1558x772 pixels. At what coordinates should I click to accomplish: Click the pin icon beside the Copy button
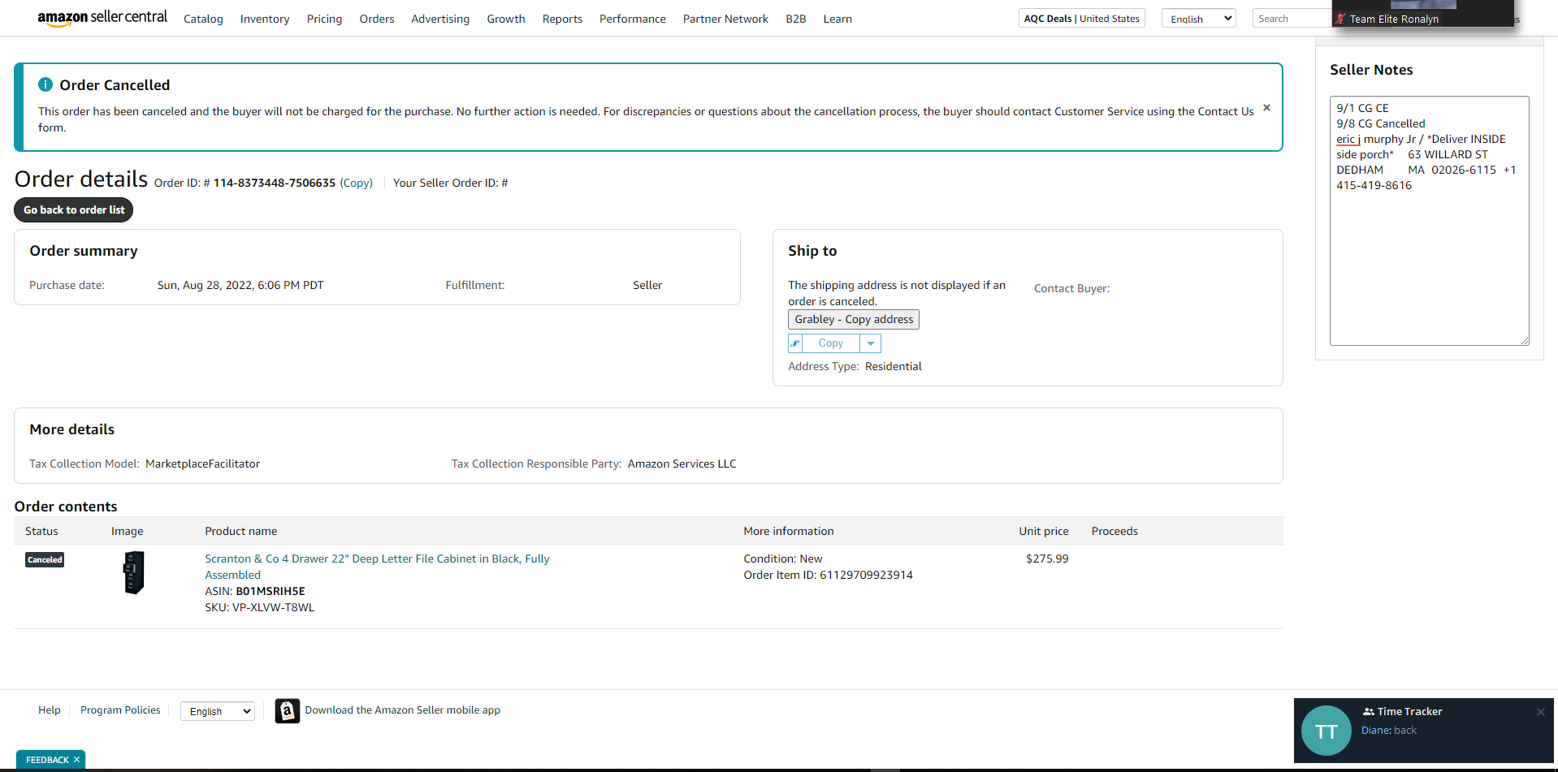[795, 343]
